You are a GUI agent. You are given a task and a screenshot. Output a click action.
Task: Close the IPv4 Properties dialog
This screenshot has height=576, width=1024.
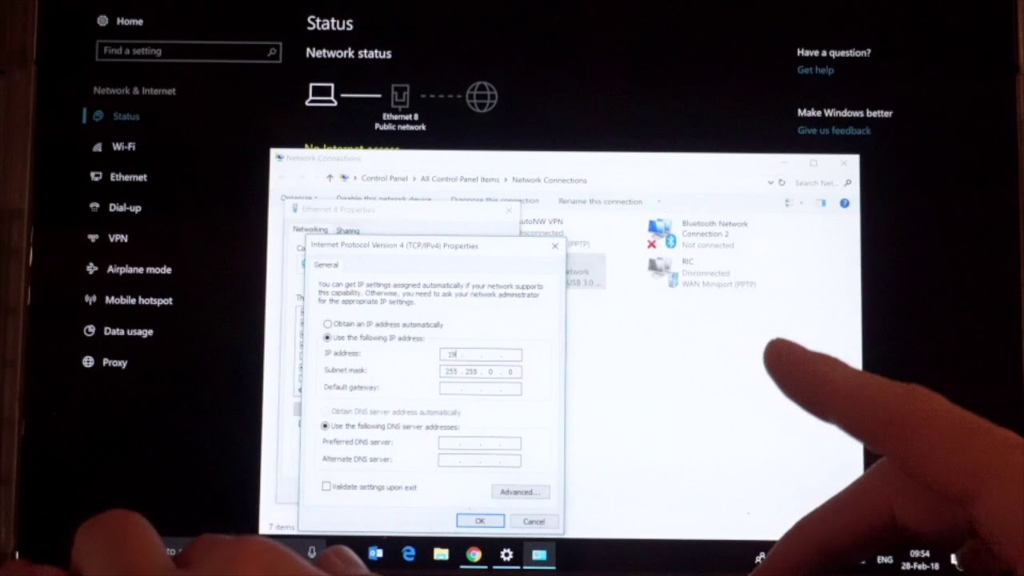coord(555,246)
